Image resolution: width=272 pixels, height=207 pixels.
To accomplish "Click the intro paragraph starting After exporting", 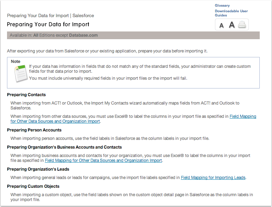I will [x=107, y=51].
